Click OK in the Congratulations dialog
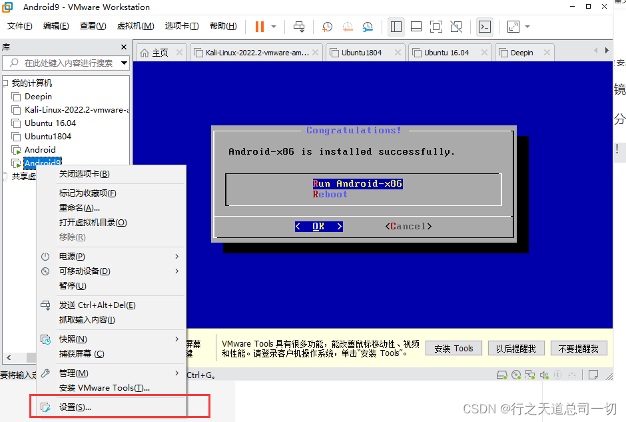The height and width of the screenshot is (422, 626). (318, 227)
